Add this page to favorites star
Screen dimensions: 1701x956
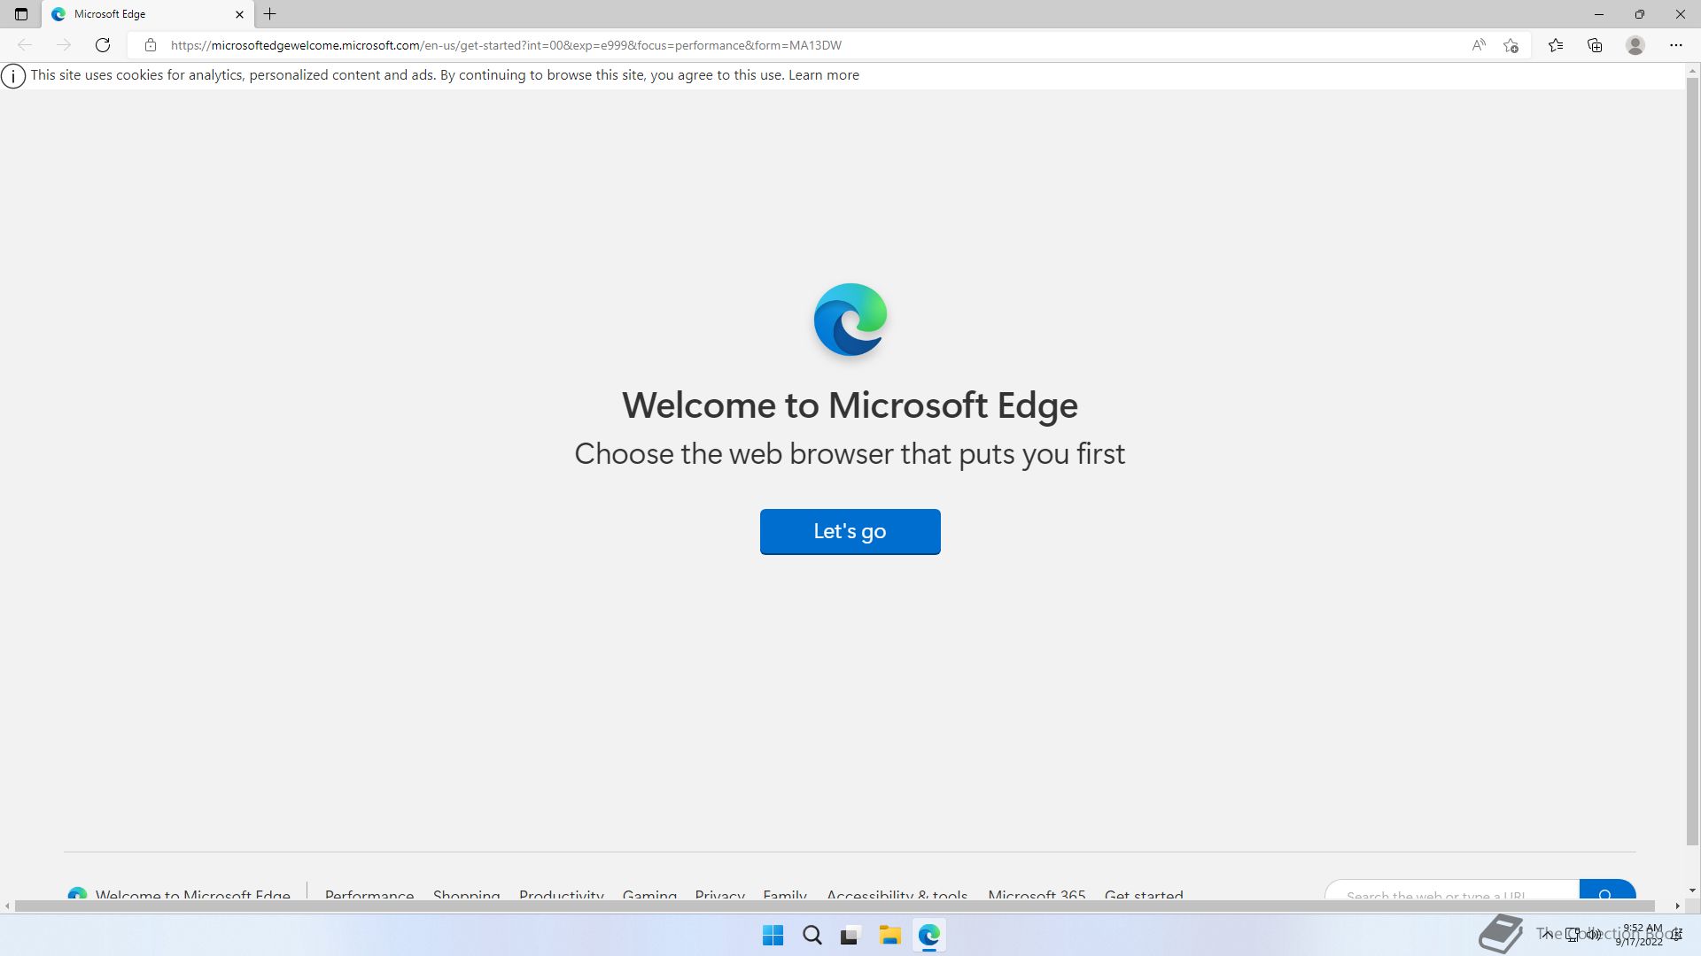1511,45
